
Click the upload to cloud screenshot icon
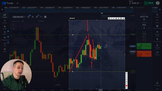click(109, 18)
